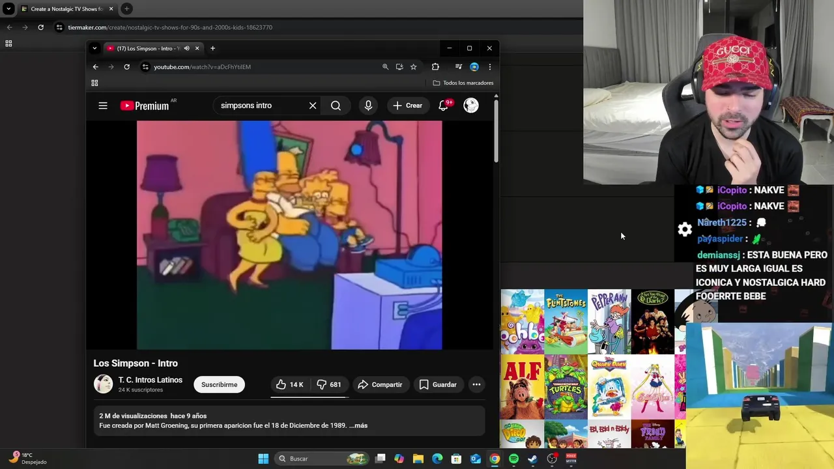Open YouTube account avatar menu
This screenshot has width=834, height=469.
[x=471, y=106]
